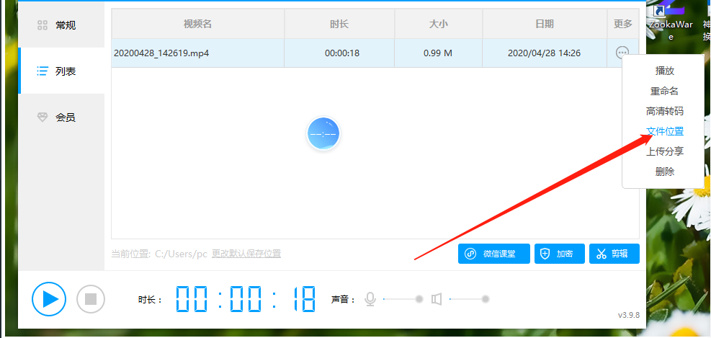Open the 会员 membership tab
Viewport: 711px width, 338px height.
click(x=61, y=117)
